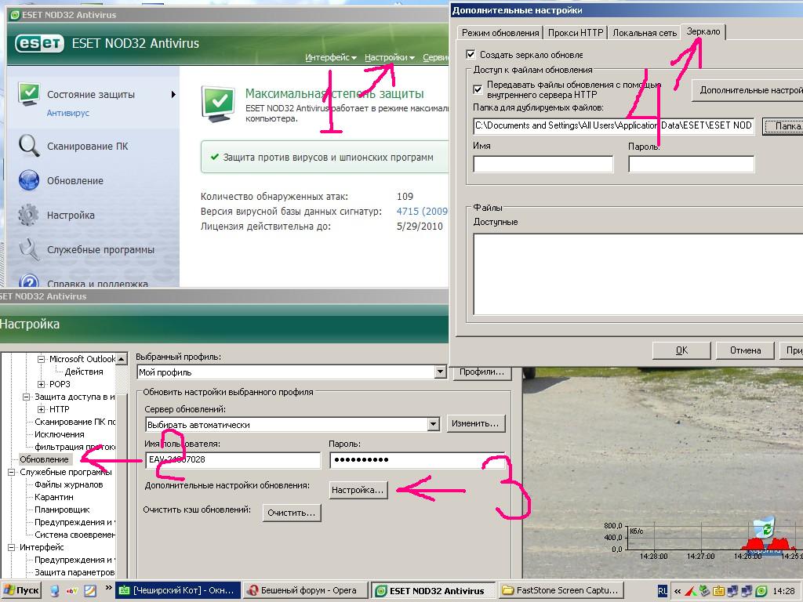This screenshot has height=602, width=803.
Task: Open additional update settings with Настройка... button
Action: pyautogui.click(x=358, y=491)
